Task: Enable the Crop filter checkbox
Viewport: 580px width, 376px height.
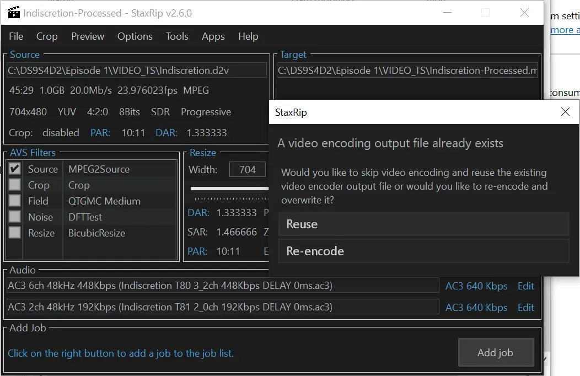Action: (15, 185)
